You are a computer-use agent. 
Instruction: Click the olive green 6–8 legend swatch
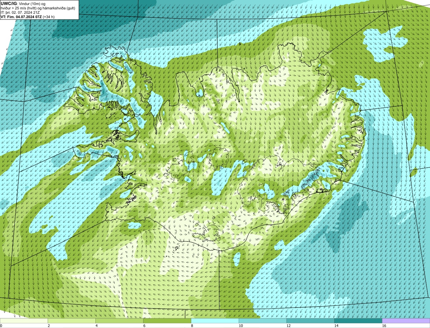coord(167,321)
